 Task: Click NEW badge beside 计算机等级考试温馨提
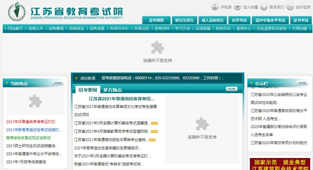pyautogui.click(x=154, y=123)
